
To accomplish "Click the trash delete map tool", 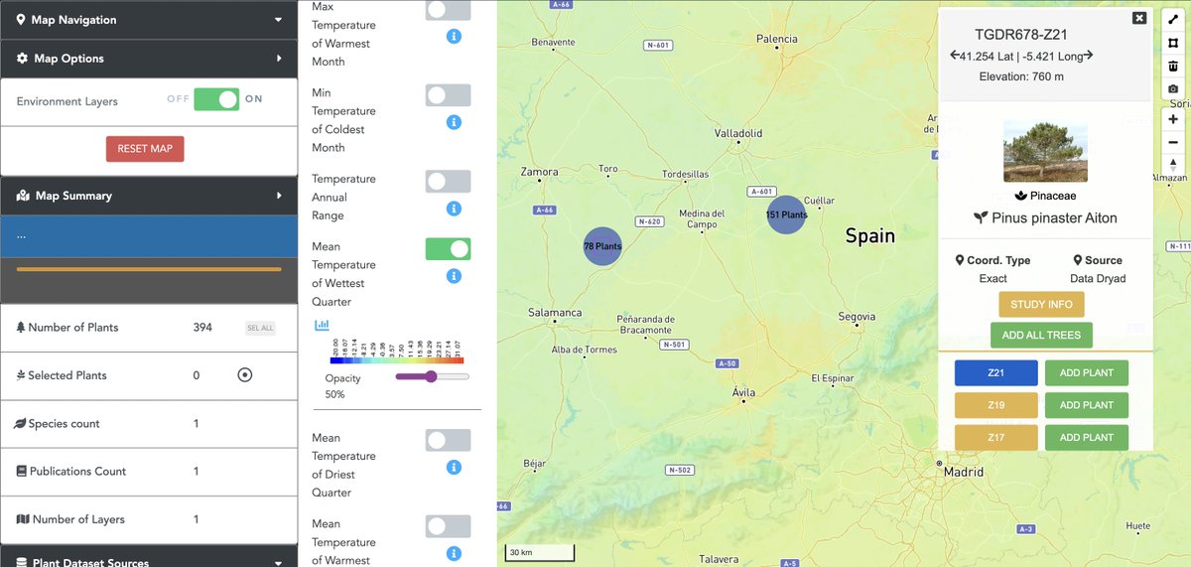I will click(x=1173, y=67).
